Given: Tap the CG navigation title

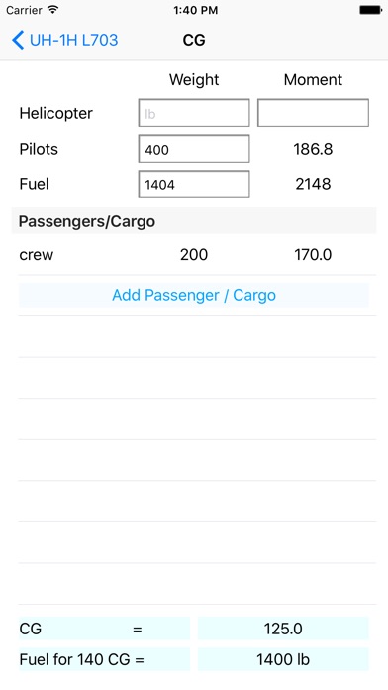Looking at the screenshot, I should [194, 40].
